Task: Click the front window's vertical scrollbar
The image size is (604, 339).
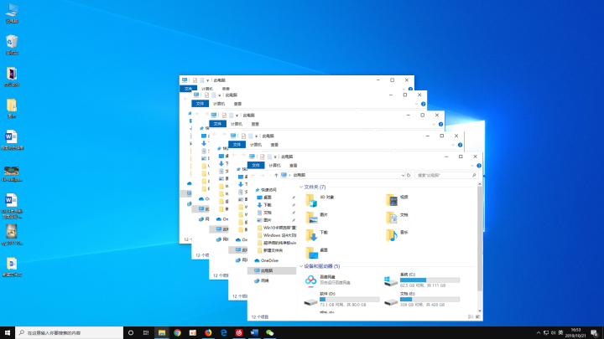Action: point(480,239)
